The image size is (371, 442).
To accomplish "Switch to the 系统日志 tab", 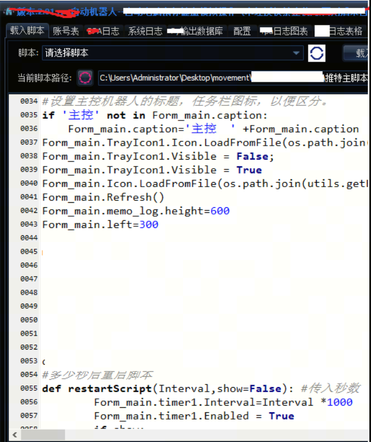I will pos(145,31).
